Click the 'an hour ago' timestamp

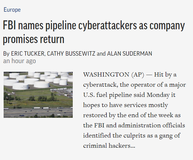point(20,61)
